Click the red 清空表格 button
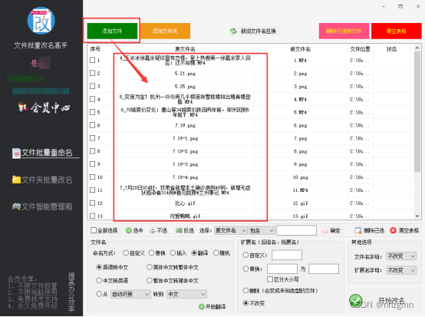 397,31
